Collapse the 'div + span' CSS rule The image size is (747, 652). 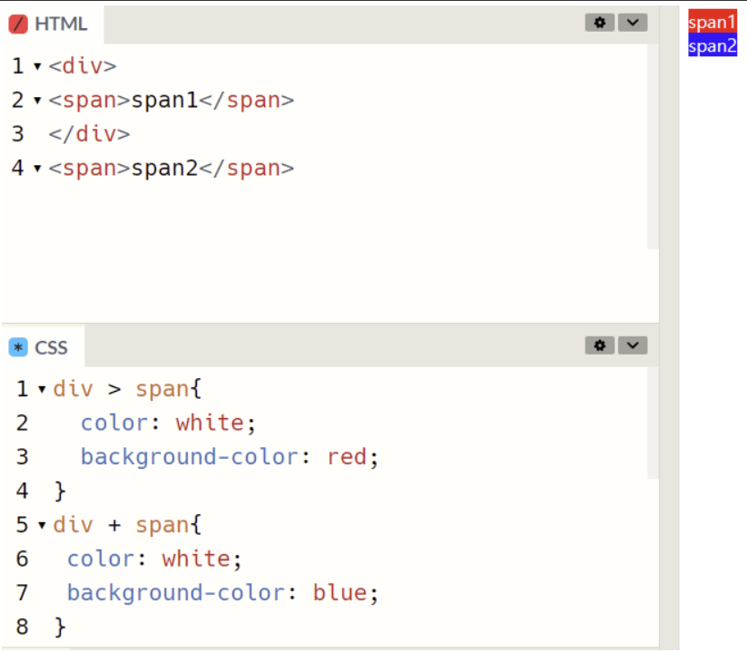[x=42, y=525]
